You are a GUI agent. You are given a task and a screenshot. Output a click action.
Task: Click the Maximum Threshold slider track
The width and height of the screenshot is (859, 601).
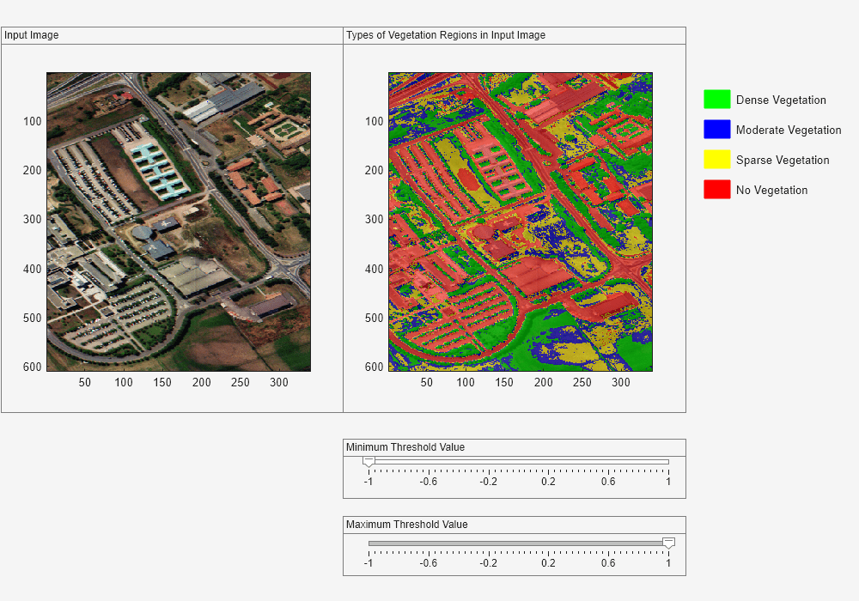pos(515,543)
